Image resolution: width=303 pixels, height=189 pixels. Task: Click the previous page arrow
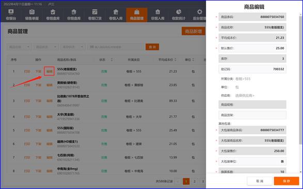point(178,181)
